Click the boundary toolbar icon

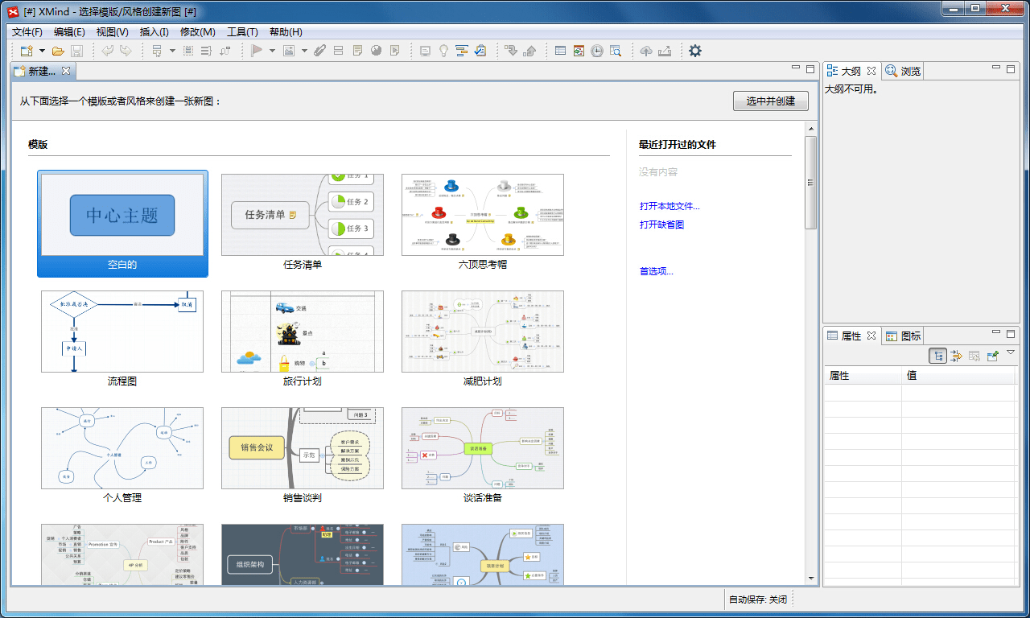click(188, 51)
